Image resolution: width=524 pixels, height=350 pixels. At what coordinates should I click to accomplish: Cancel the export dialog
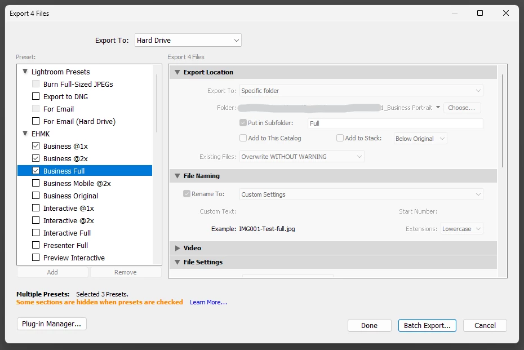click(x=485, y=326)
